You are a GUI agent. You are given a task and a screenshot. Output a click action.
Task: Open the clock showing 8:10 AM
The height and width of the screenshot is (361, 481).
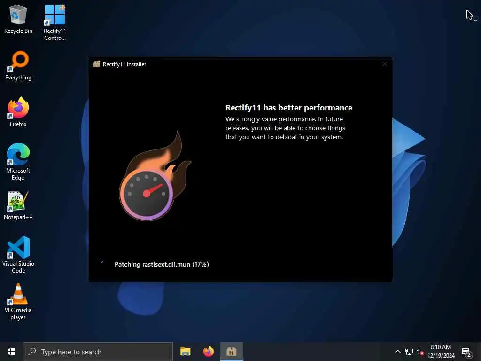(441, 352)
